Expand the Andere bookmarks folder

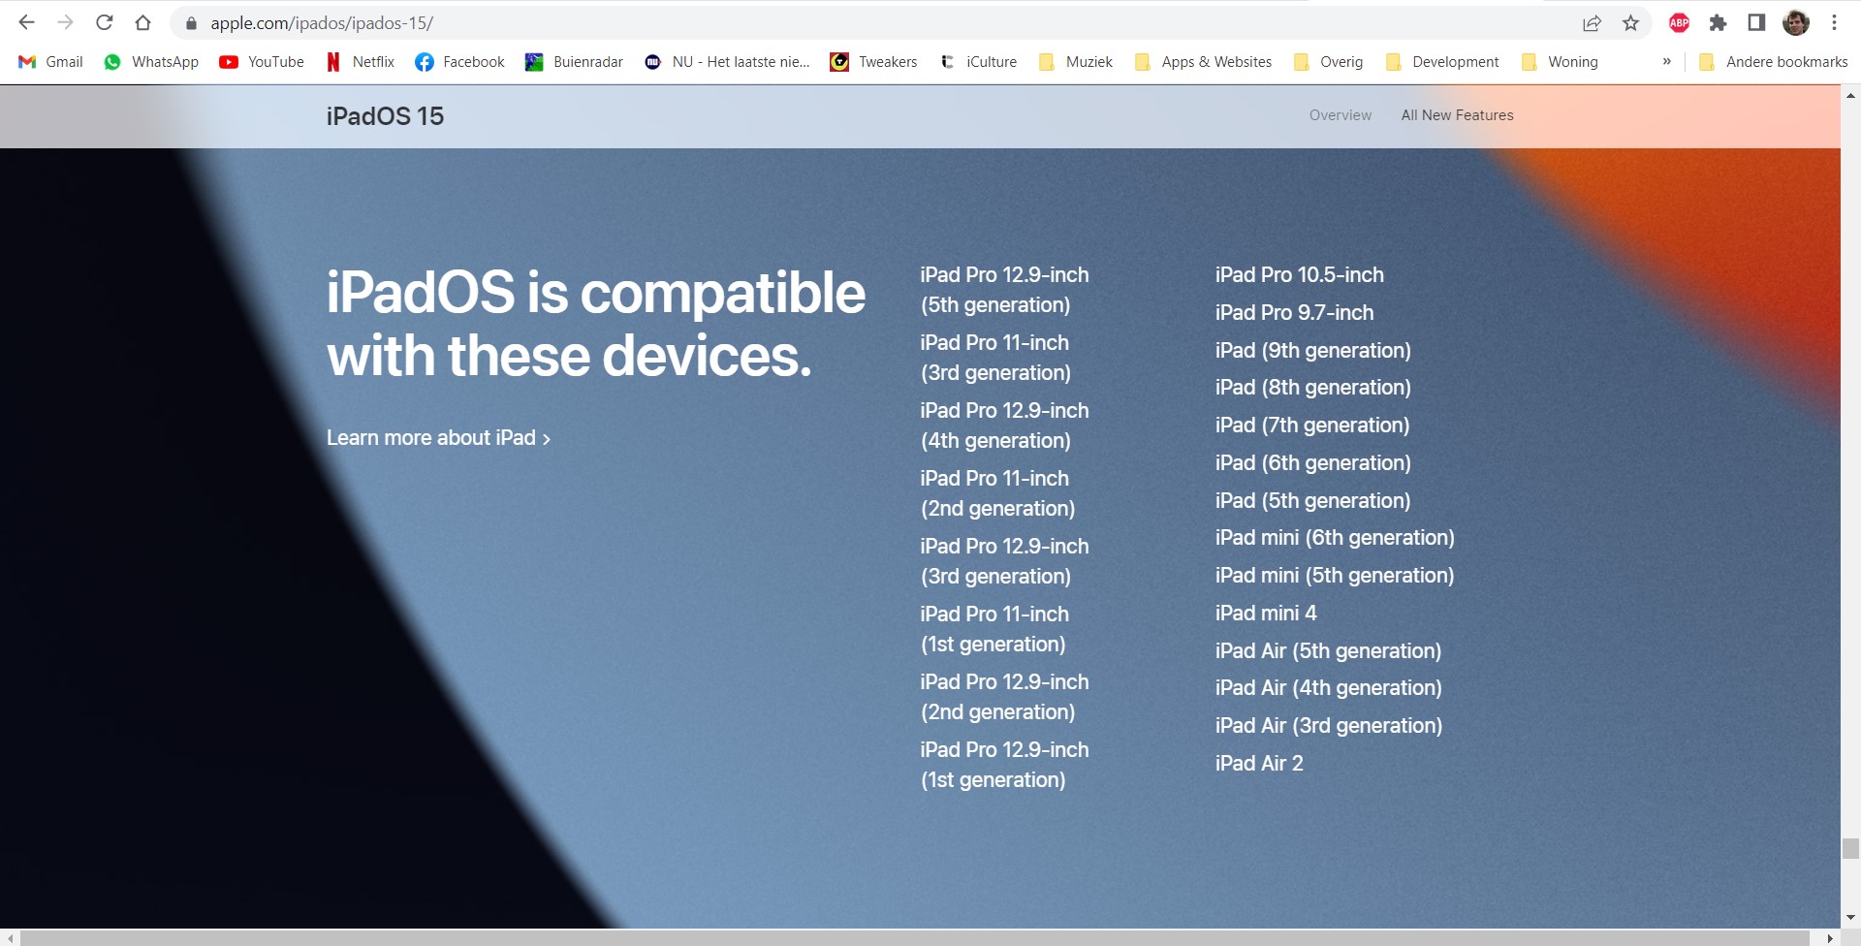tap(1774, 62)
